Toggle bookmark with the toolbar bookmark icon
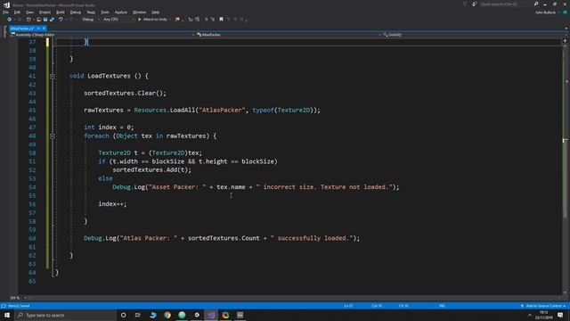The width and height of the screenshot is (570, 321). 221,20
